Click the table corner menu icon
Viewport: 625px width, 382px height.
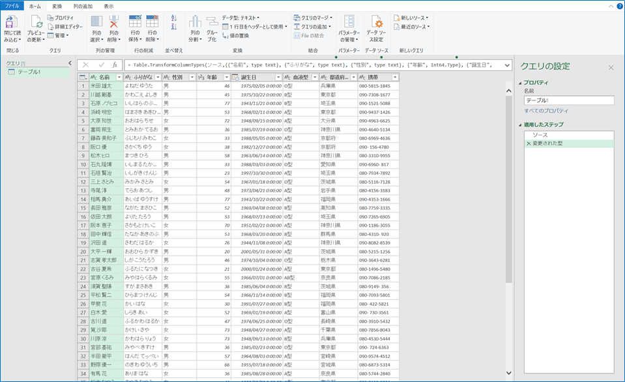coord(83,78)
